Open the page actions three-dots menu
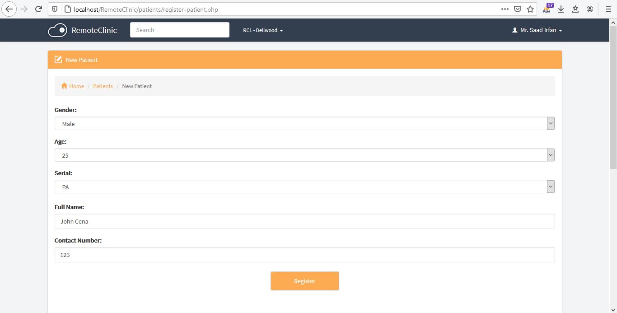Viewport: 617px width, 313px height. point(505,9)
